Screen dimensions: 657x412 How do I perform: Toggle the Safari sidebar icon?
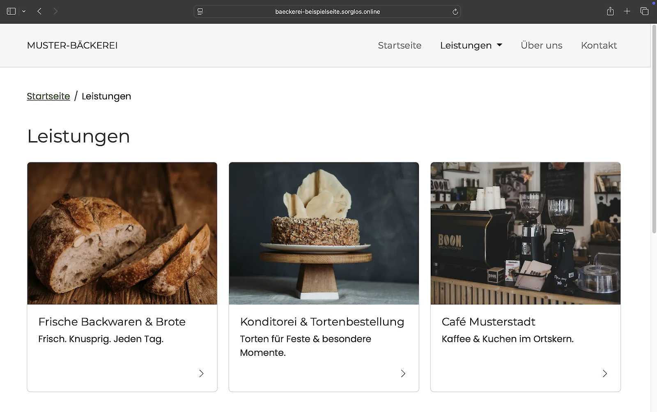point(11,11)
